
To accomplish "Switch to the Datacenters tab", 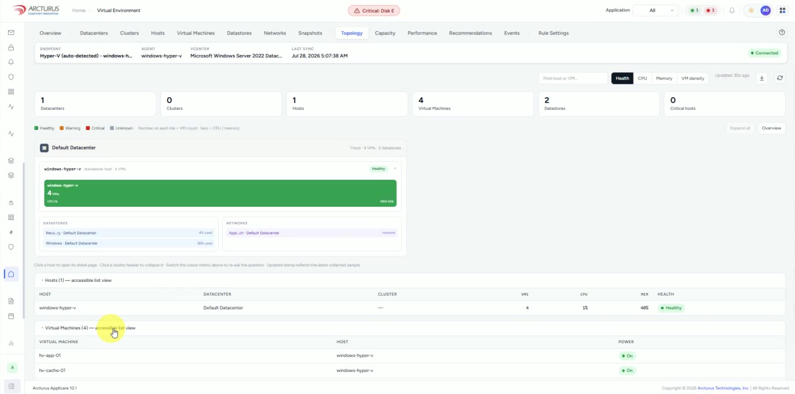I will coord(94,33).
